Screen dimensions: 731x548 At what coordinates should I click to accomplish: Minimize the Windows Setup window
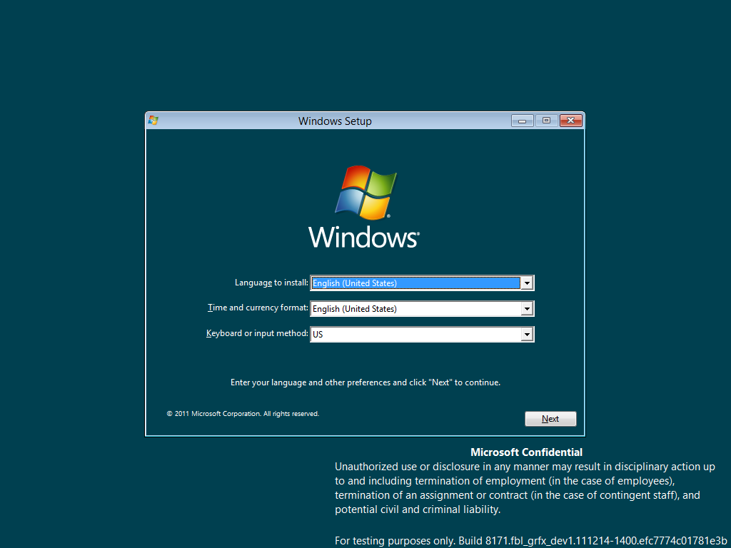[522, 121]
